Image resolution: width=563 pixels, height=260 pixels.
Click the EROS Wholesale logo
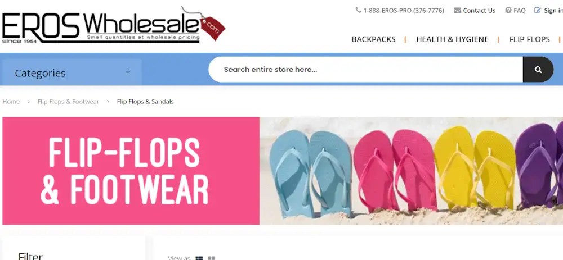(x=114, y=24)
